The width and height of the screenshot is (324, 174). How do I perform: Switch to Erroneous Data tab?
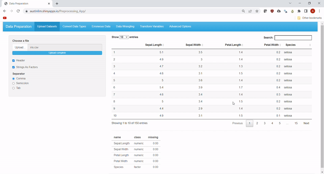101,26
